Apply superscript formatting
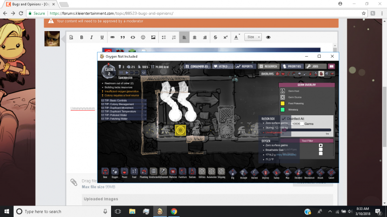This screenshot has width=387, height=217. 225,38
